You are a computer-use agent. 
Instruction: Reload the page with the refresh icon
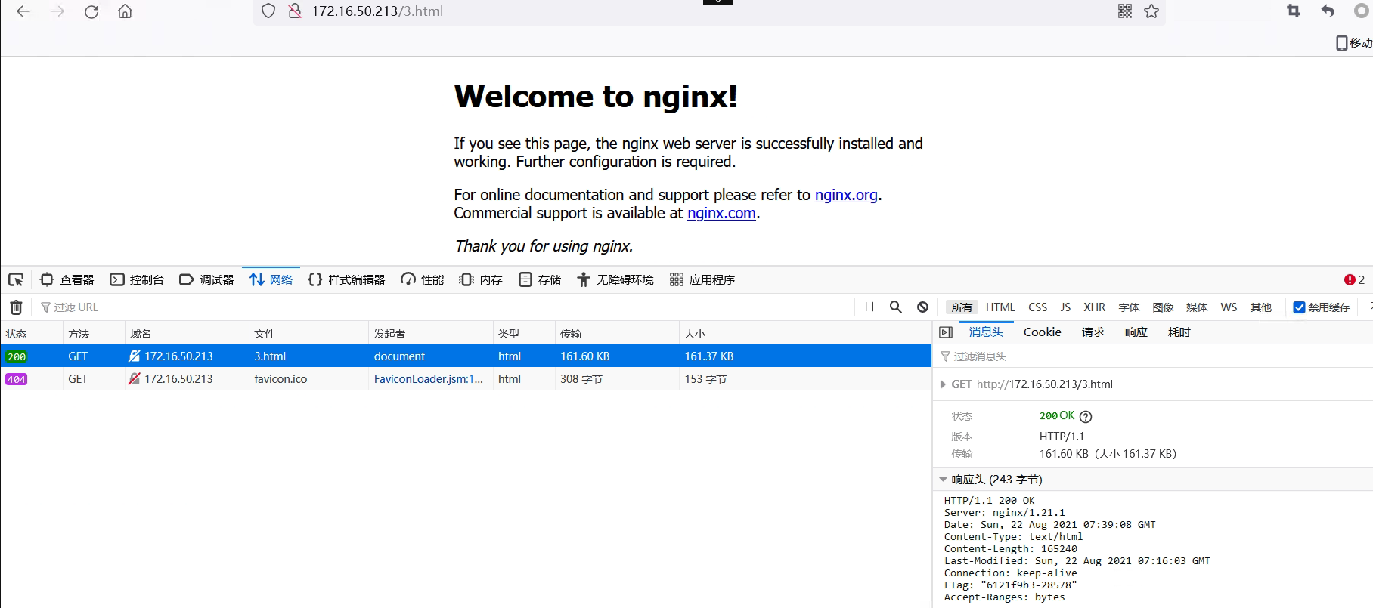click(x=91, y=11)
